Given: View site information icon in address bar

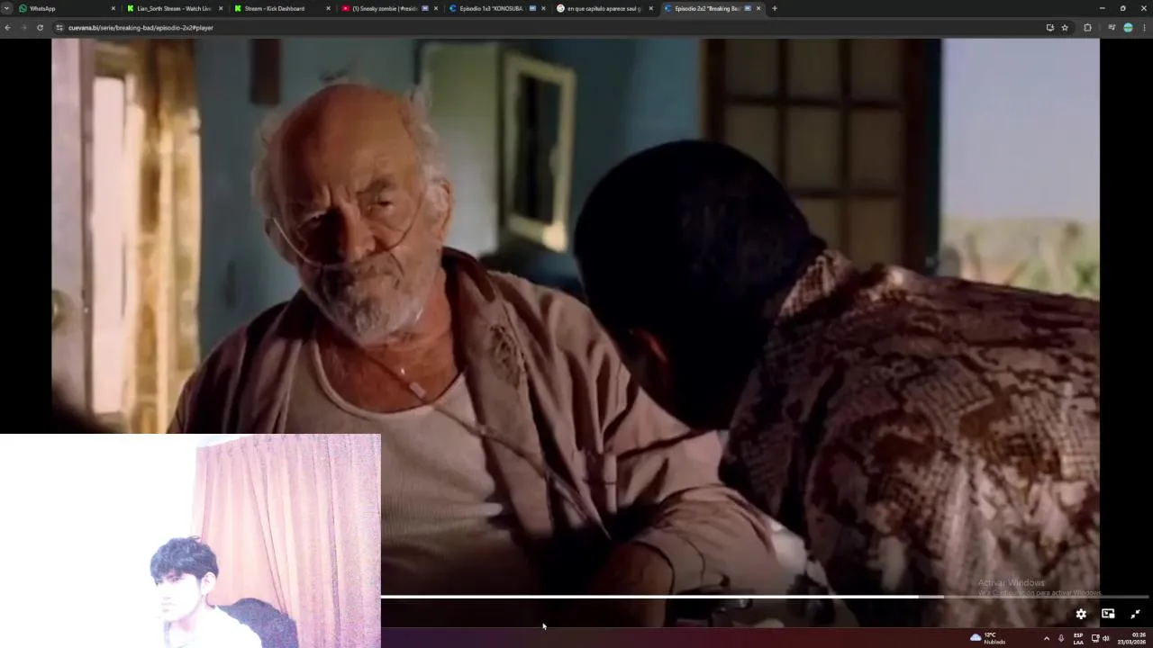Looking at the screenshot, I should 59,28.
